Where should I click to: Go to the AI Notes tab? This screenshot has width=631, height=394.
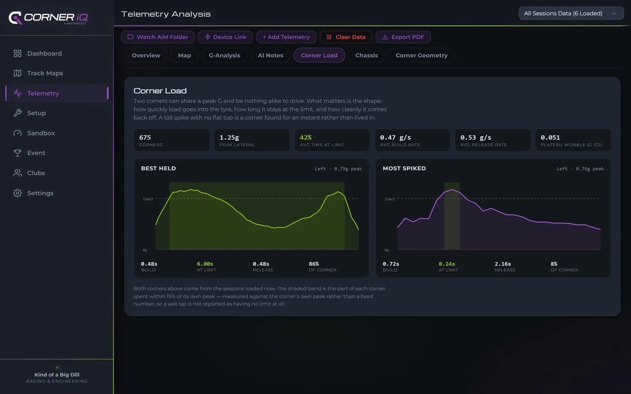pos(271,55)
